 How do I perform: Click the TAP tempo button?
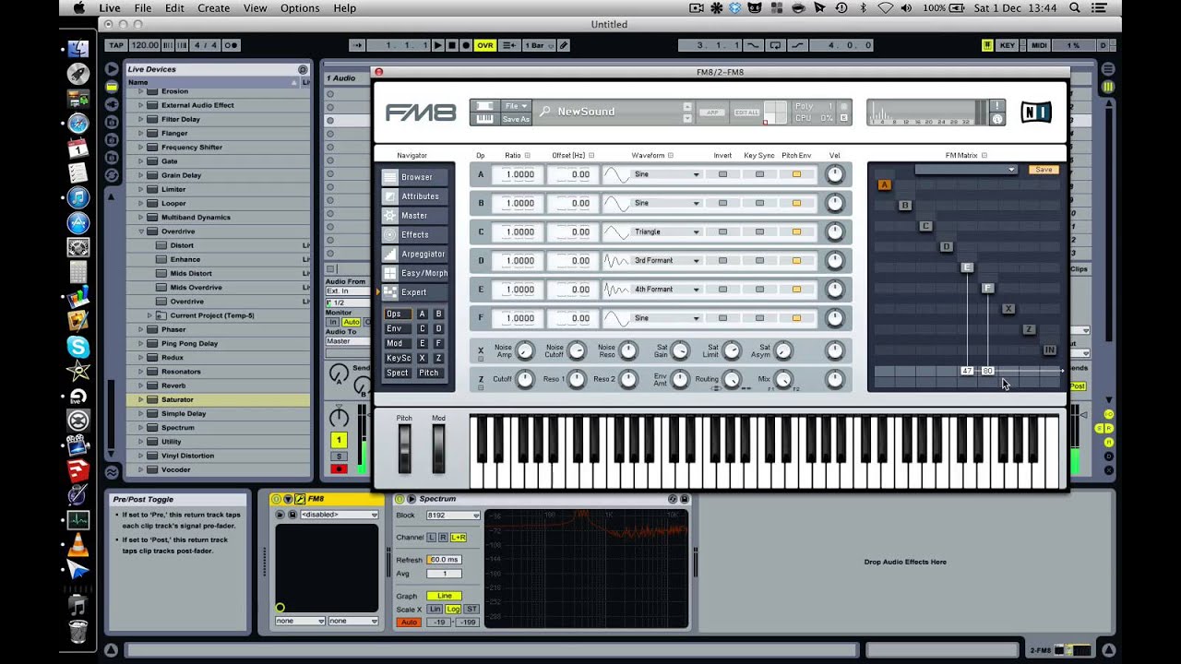(x=116, y=45)
